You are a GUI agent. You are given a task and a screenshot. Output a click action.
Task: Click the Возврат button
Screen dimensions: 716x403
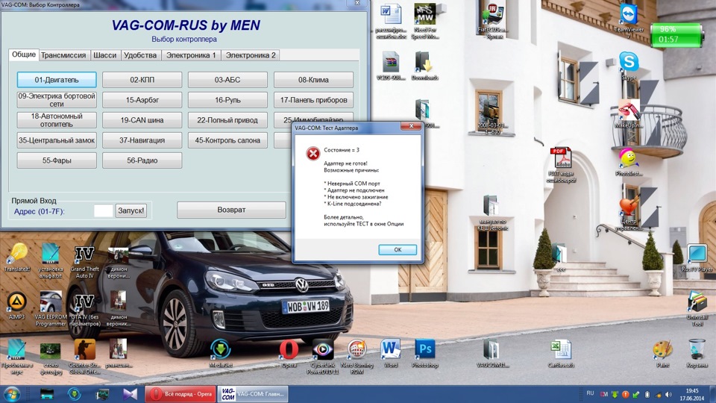(x=231, y=210)
